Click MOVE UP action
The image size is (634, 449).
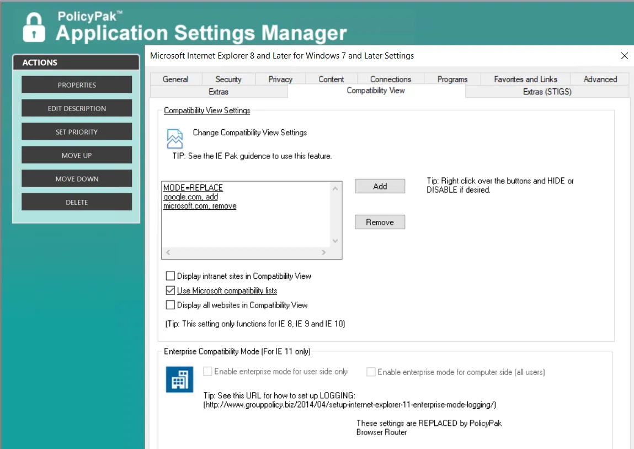coord(77,156)
